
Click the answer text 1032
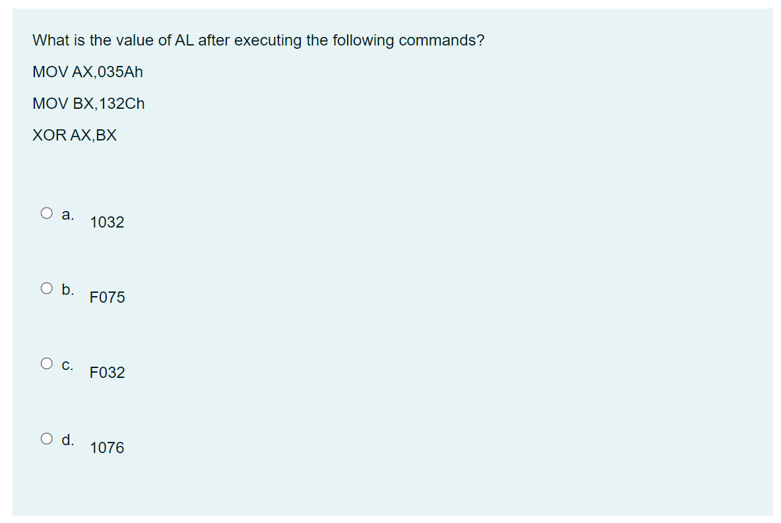[107, 222]
